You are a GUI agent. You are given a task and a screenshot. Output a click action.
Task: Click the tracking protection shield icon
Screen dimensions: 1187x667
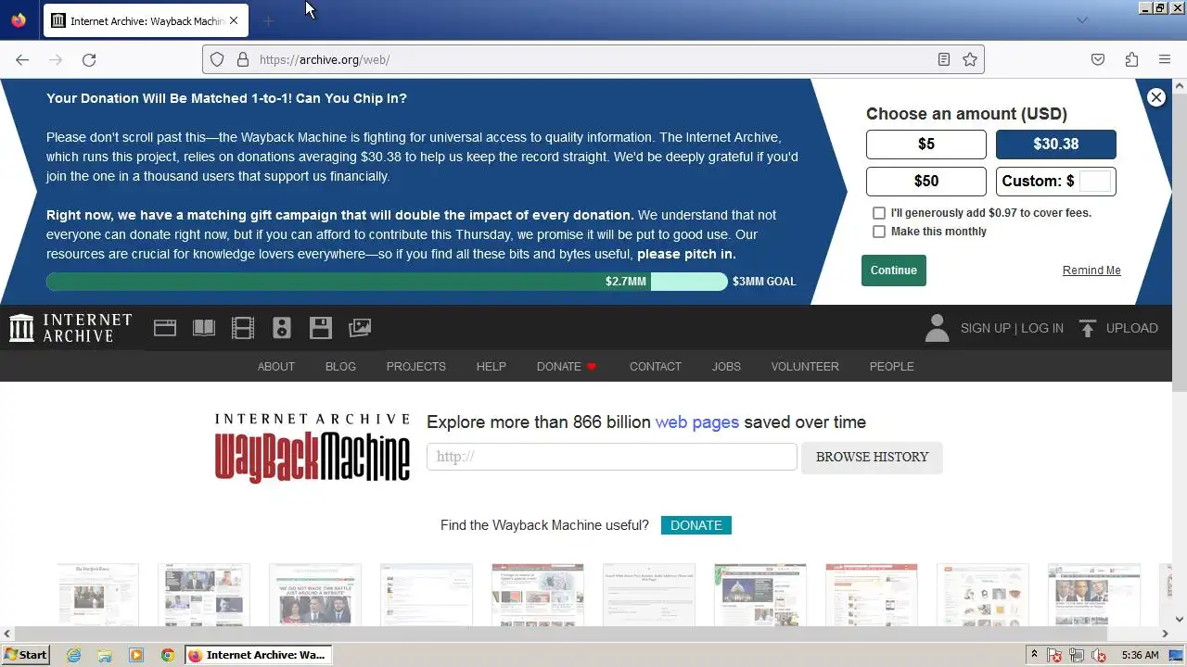pyautogui.click(x=217, y=59)
